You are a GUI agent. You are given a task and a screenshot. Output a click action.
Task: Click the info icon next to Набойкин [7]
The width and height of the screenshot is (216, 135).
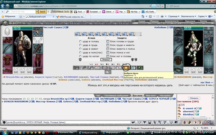[172, 27]
